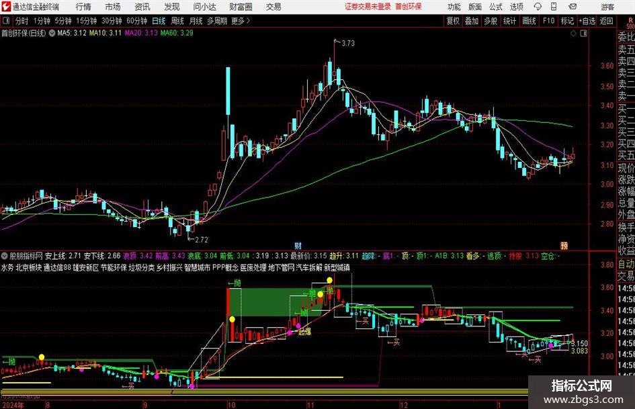Click the 北京板块 sector tag
635x409 pixels.
[29, 268]
